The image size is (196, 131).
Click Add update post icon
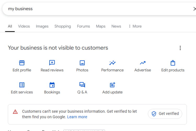pos(112,85)
